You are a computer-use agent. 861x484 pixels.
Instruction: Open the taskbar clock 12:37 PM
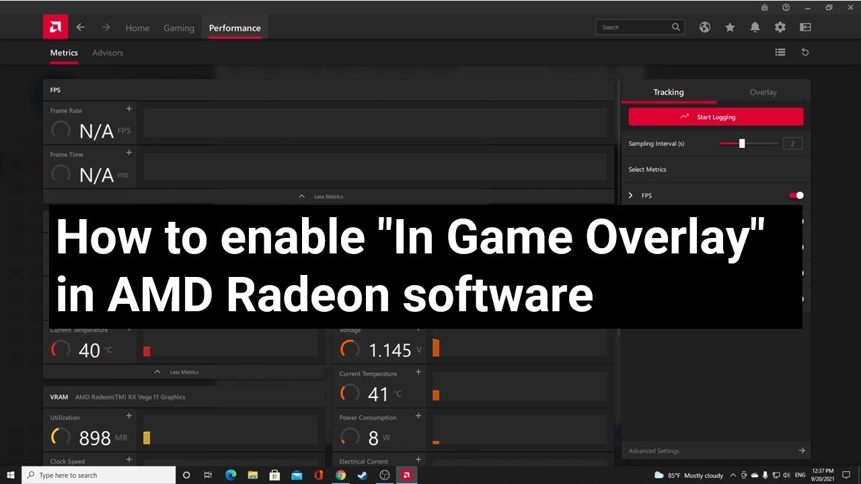click(x=823, y=475)
